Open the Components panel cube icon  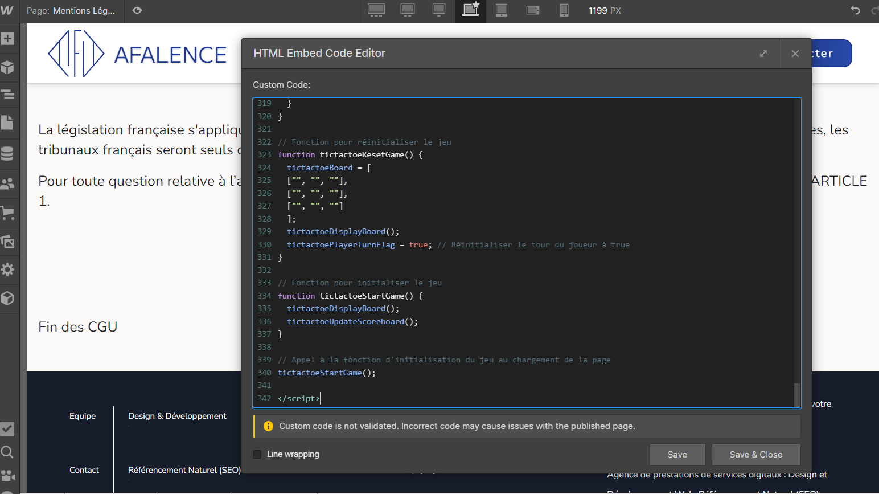pos(7,67)
